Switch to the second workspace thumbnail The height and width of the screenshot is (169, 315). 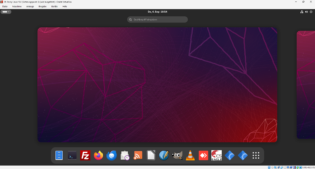point(306,85)
